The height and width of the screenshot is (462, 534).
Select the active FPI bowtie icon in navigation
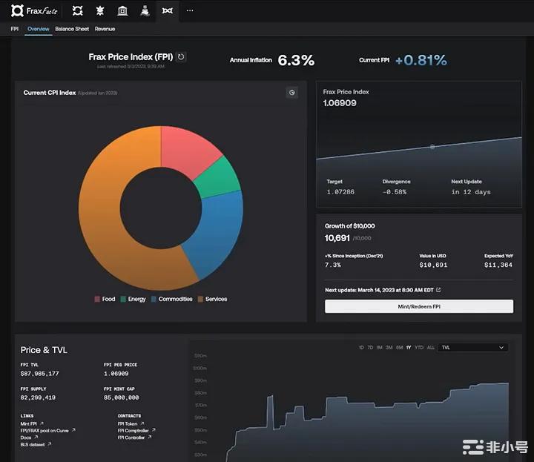(x=168, y=11)
